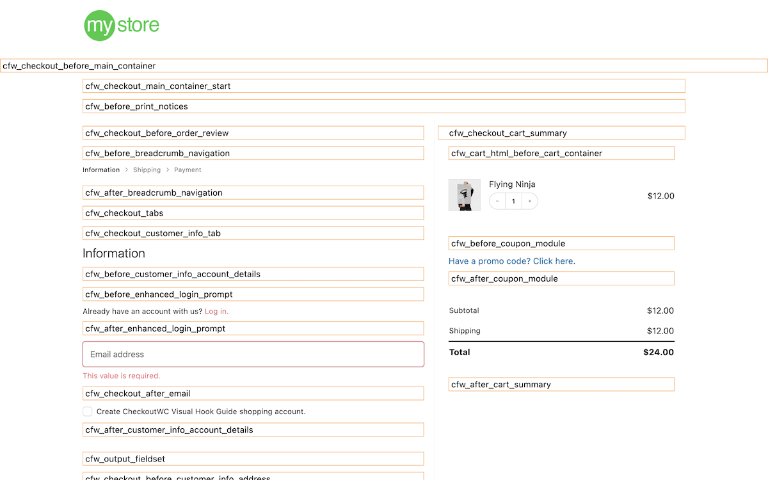
Task: Click the cfw_checkout_tabs hook label
Action: click(124, 213)
